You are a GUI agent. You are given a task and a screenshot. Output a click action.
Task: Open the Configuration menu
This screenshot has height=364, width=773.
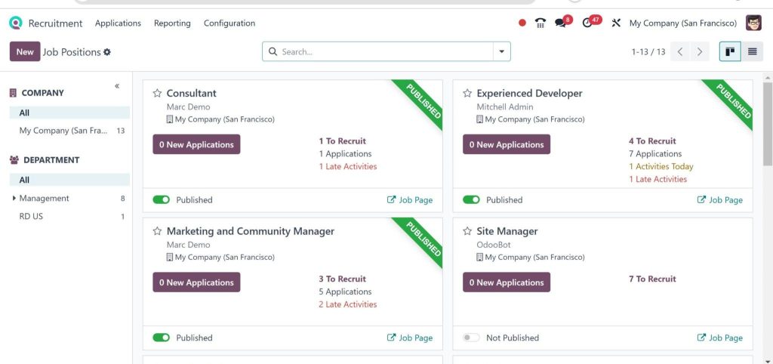[x=229, y=23]
